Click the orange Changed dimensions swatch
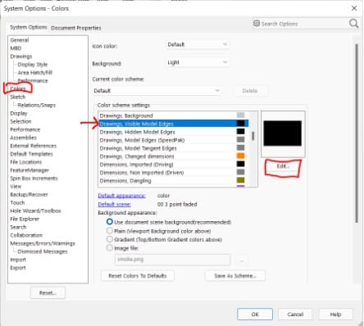364x326 pixels. tap(240, 156)
